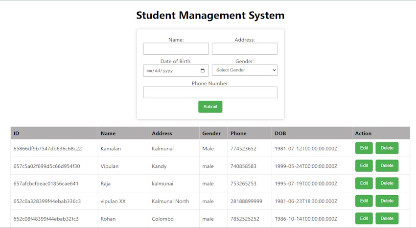416x228 pixels.
Task: Click the Phone Number input field
Action: click(210, 92)
